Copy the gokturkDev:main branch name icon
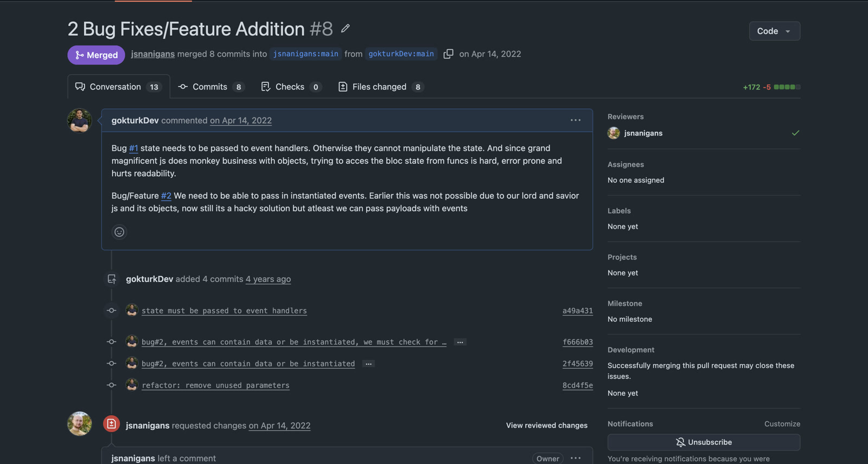 click(x=448, y=54)
